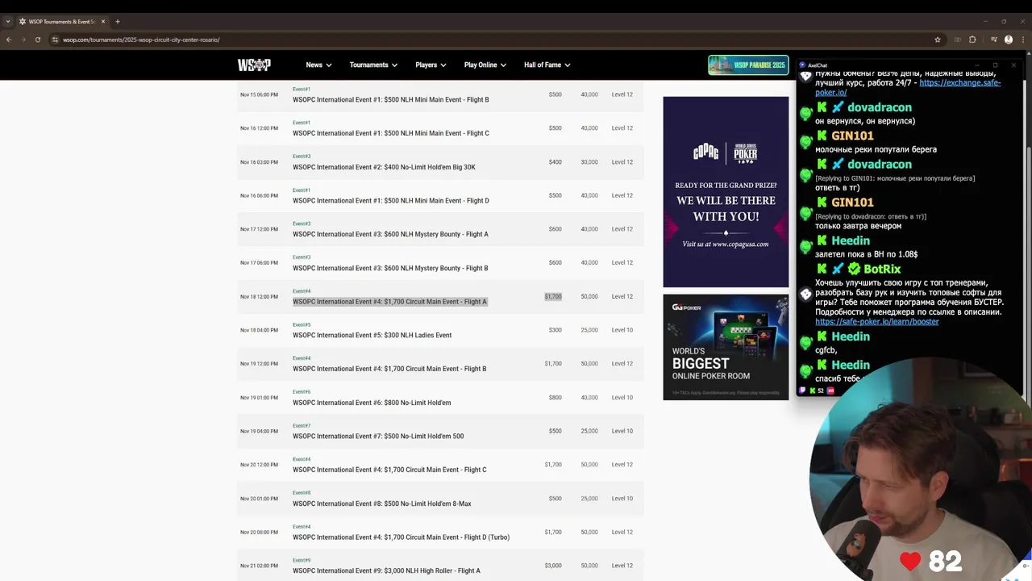Click the Kick icon in AxelChat footer
Image resolution: width=1032 pixels, height=581 pixels.
pos(813,391)
